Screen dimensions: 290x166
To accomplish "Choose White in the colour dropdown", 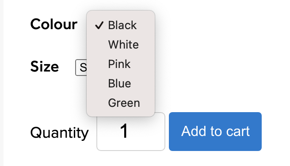I will [121, 45].
